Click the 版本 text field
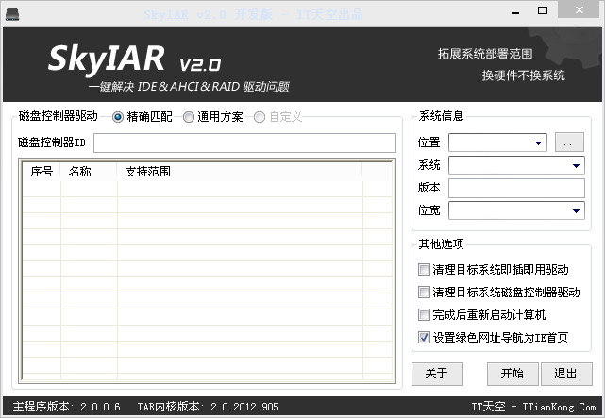Image resolution: width=605 pixels, height=418 pixels. point(516,188)
